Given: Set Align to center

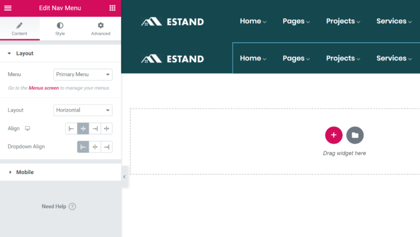Looking at the screenshot, I should pos(83,128).
